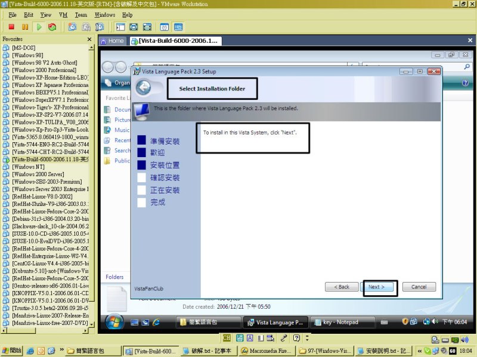Select [Vista-5744-CHT-RC2-Build-5744 in Favorites
477x357 pixels.
(50, 152)
